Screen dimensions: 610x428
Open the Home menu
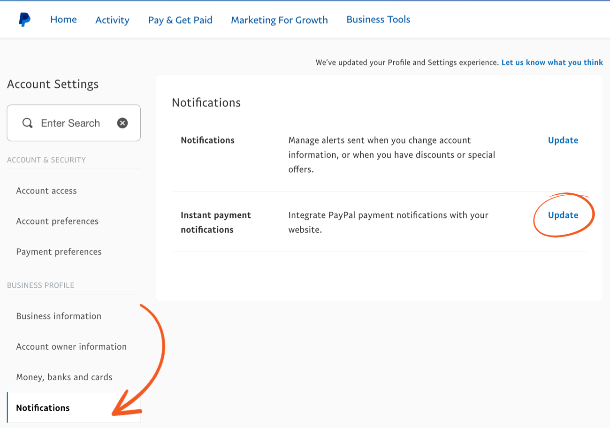[63, 20]
